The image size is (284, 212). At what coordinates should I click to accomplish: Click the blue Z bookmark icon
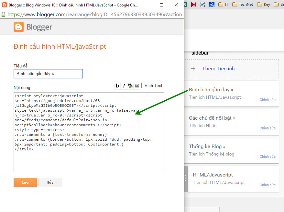203,5
